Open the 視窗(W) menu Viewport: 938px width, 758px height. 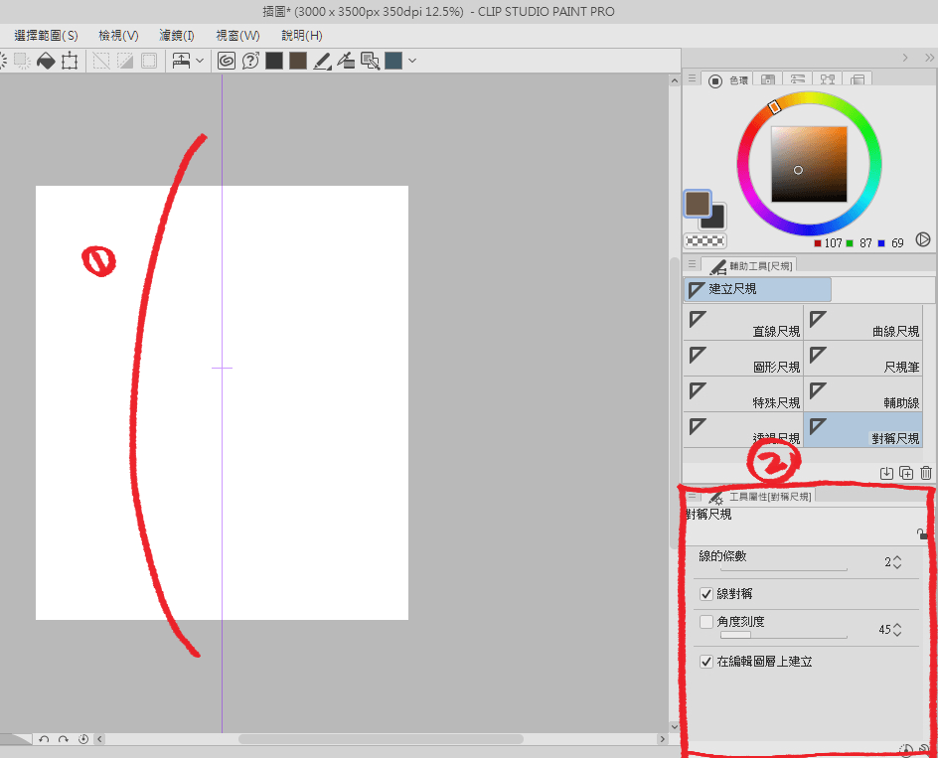click(238, 35)
